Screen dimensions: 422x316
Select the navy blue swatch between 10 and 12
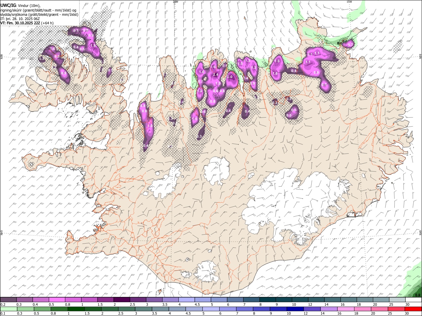pos(295,309)
